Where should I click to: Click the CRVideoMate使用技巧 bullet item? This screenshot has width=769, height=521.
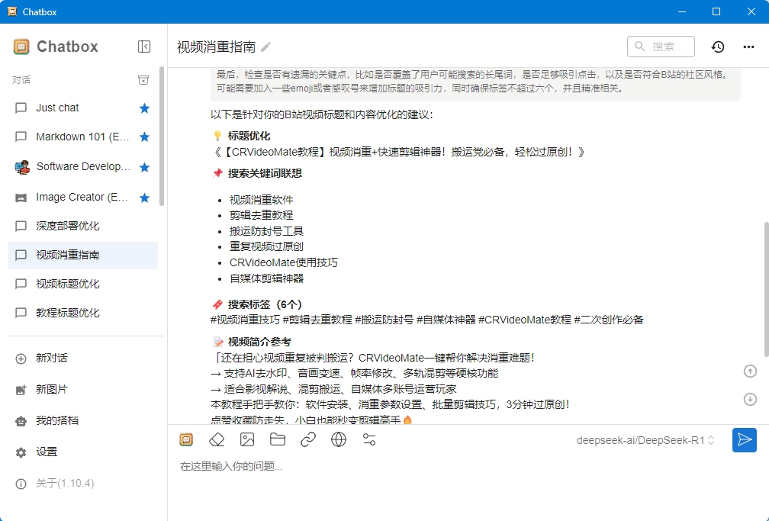click(284, 262)
